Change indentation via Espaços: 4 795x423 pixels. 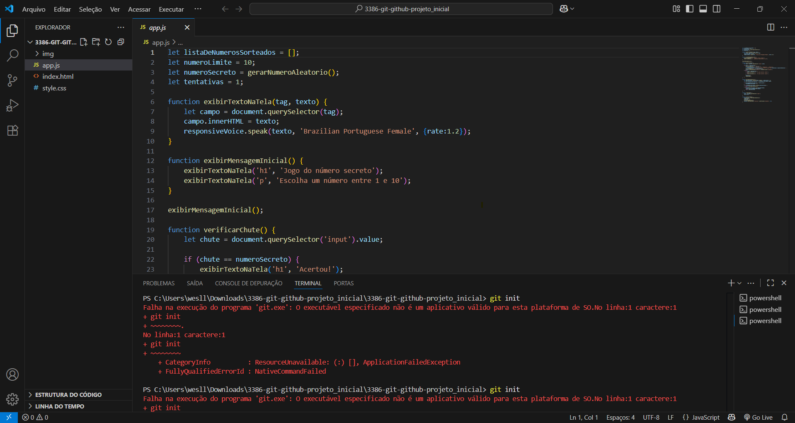pos(620,417)
